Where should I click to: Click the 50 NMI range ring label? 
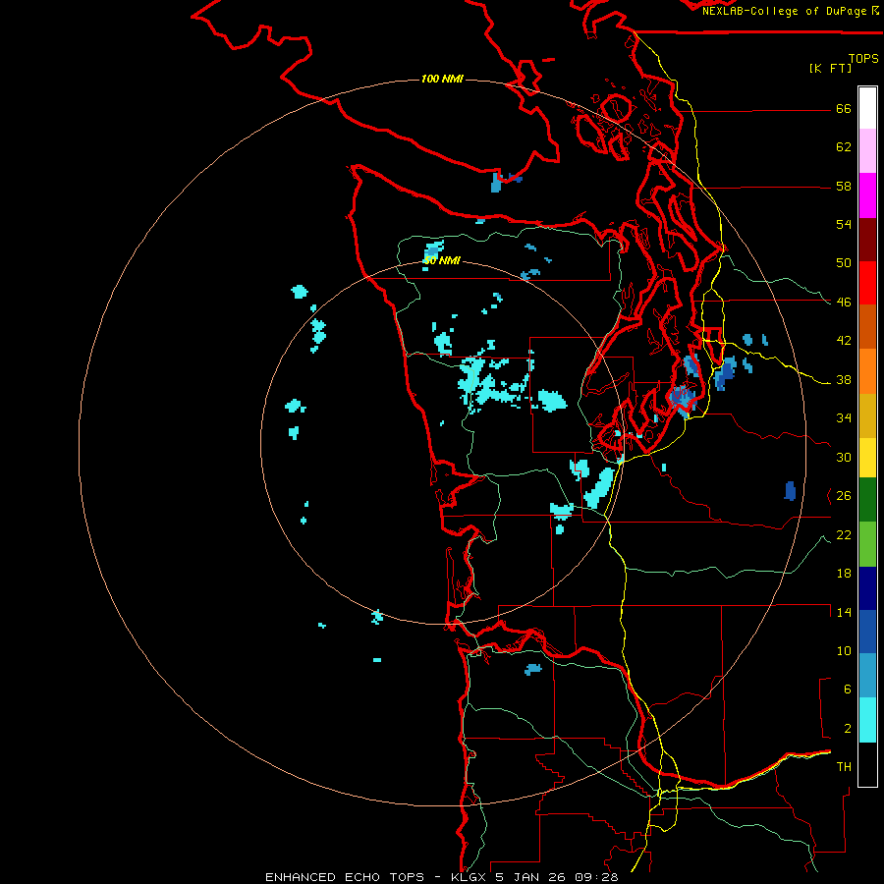click(443, 260)
